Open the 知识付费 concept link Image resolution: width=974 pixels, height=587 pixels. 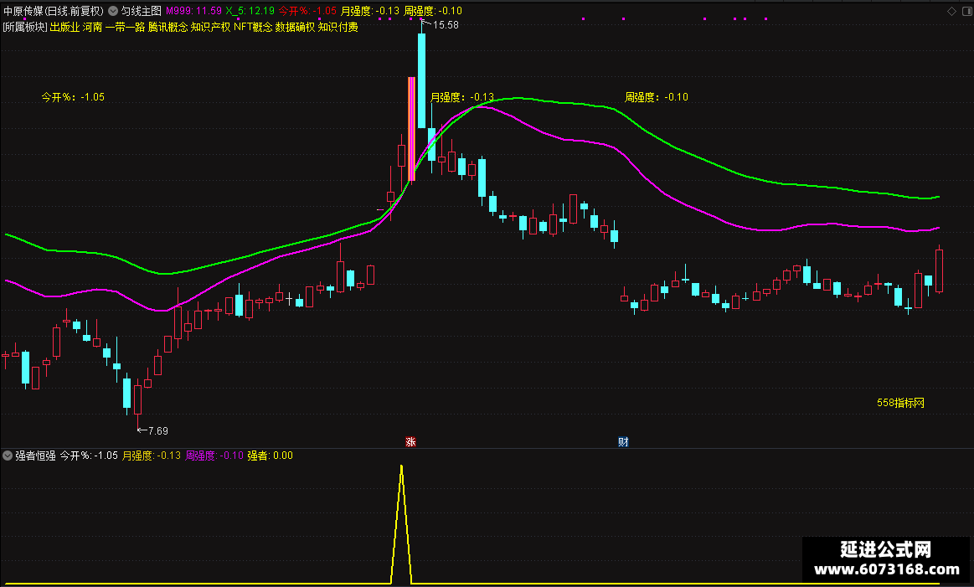pyautogui.click(x=338, y=27)
